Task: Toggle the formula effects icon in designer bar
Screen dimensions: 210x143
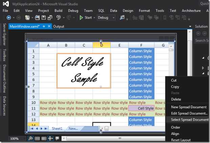Action: point(31,138)
